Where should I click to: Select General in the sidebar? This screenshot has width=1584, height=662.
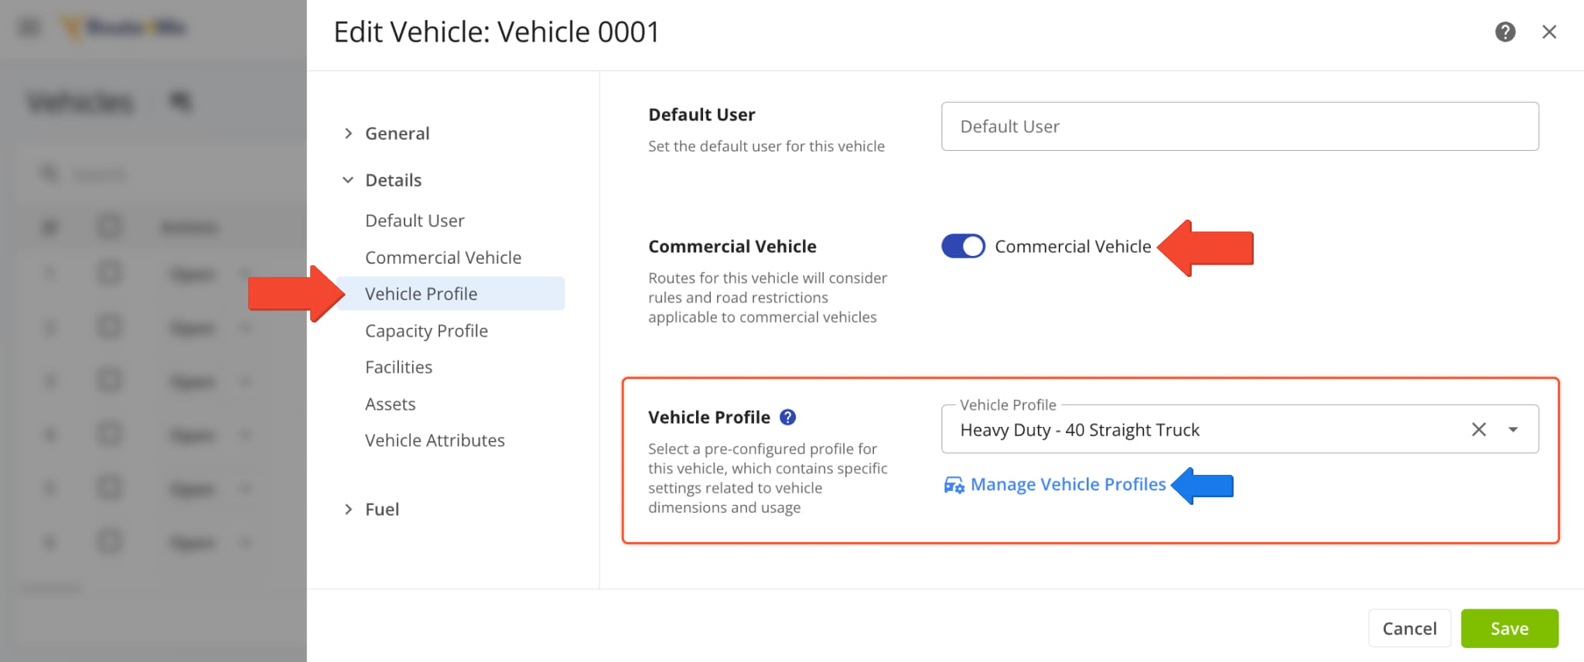pyautogui.click(x=397, y=133)
